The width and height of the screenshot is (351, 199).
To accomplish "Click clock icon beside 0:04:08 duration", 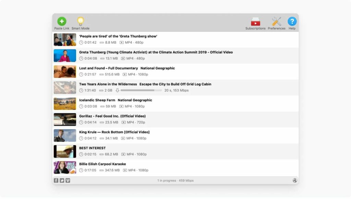I will coord(81,58).
